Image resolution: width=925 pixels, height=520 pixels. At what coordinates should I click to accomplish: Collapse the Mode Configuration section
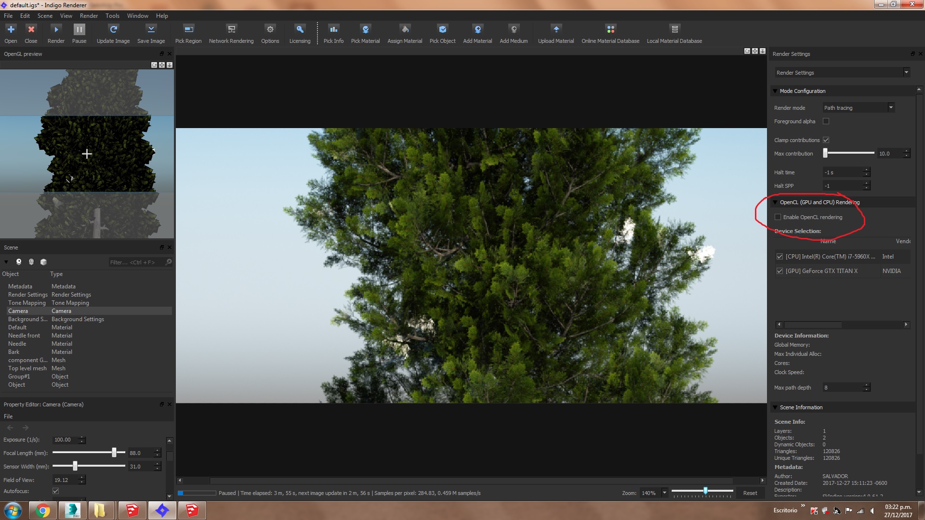(x=775, y=91)
